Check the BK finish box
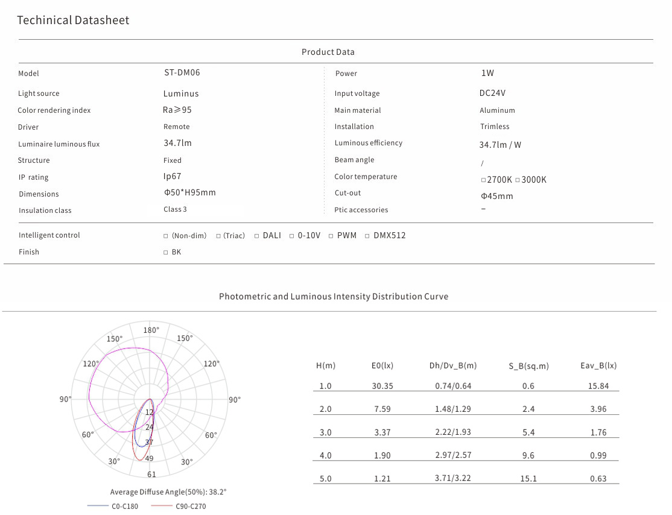672x515 pixels. click(166, 253)
